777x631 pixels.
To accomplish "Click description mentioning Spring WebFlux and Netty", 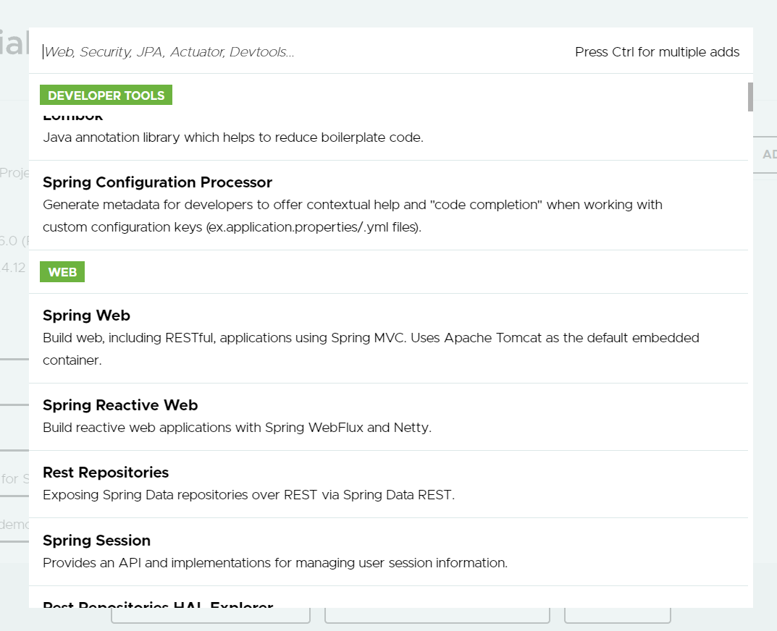I will [237, 428].
